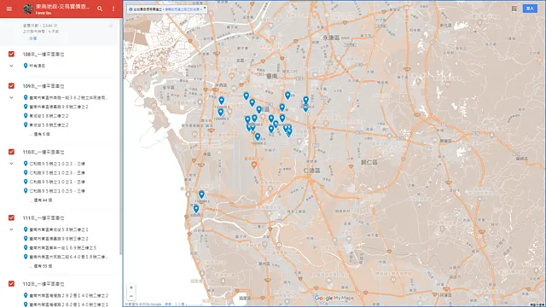The width and height of the screenshot is (546, 307).
Task: Toggle the 110年 layer checkbox
Action: click(11, 152)
